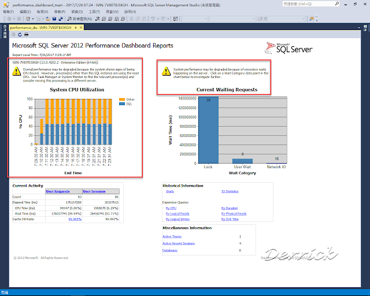Click the Analysis Services MDX Query icon
370x296 pixels.
103,19
